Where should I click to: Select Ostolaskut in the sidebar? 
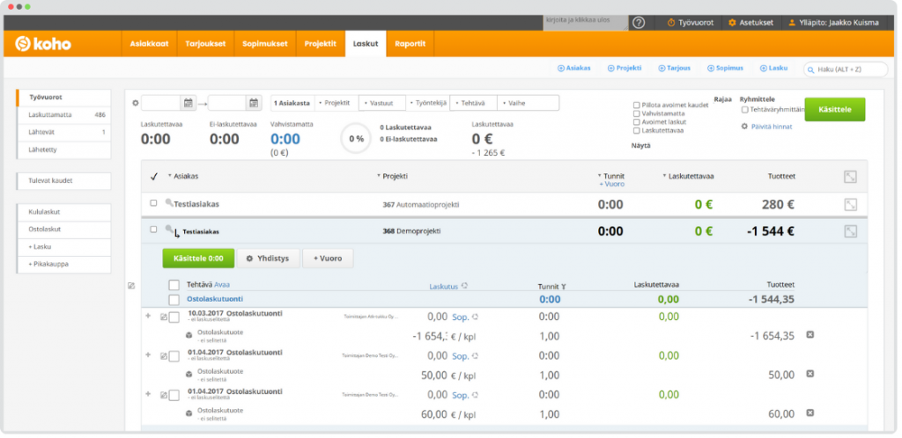[63, 229]
